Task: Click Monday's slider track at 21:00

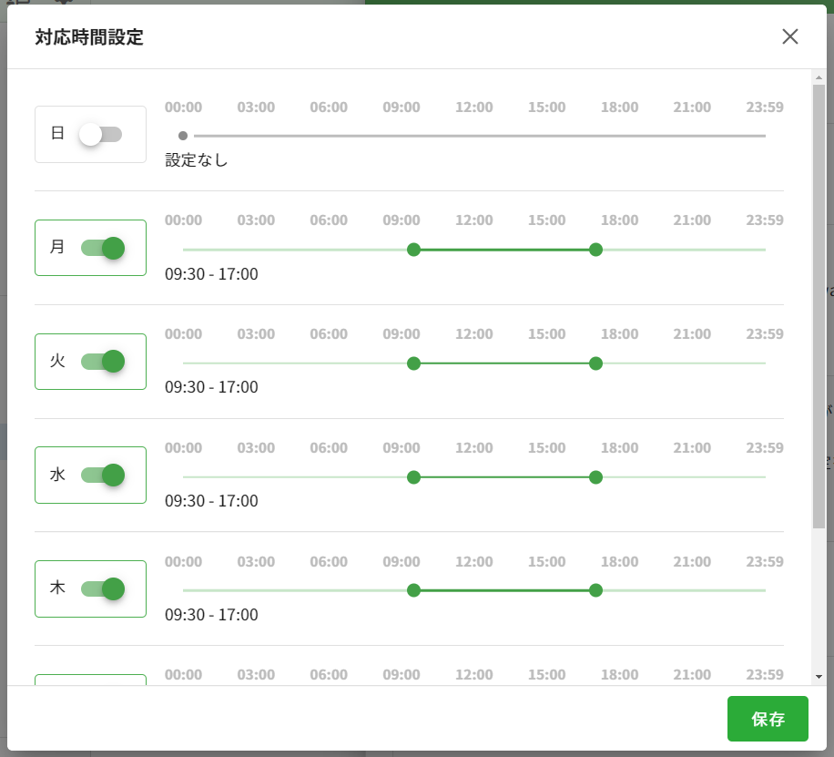Action: pyautogui.click(x=692, y=249)
